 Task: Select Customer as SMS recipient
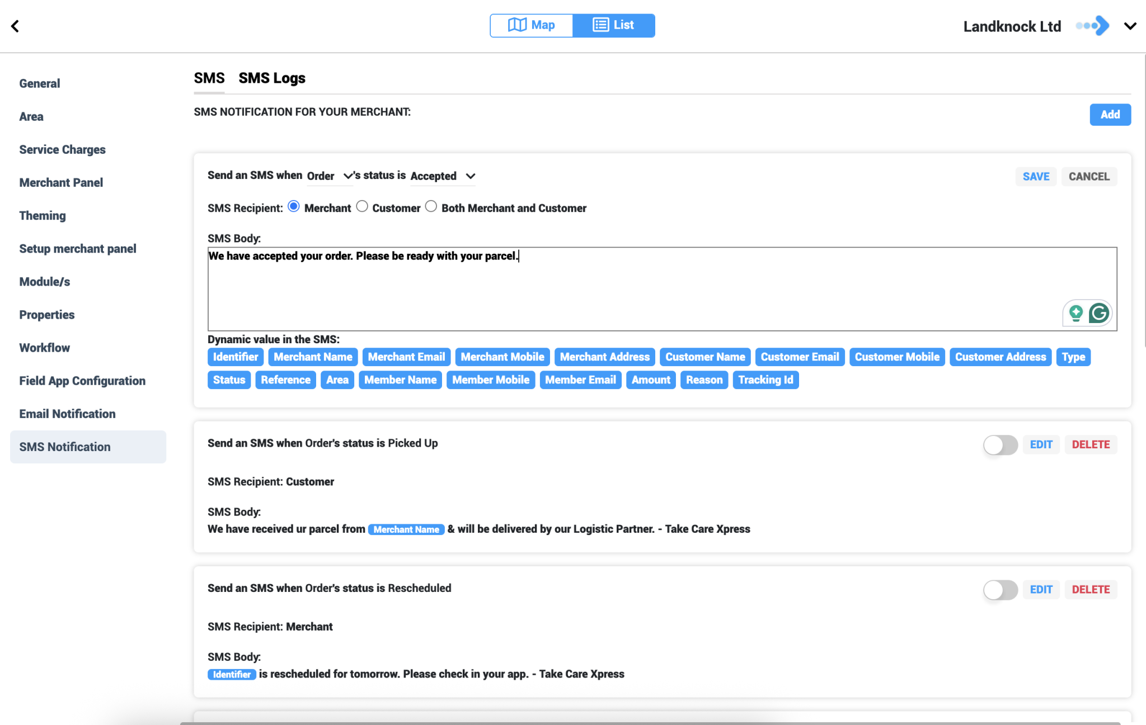363,206
